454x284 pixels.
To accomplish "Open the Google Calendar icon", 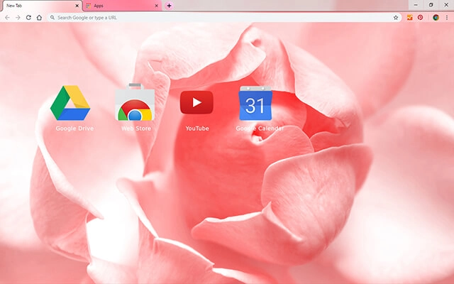I will [x=255, y=103].
